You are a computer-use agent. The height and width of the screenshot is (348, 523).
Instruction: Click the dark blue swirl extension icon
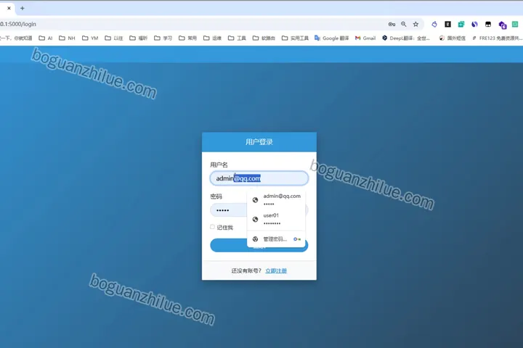[x=474, y=24]
